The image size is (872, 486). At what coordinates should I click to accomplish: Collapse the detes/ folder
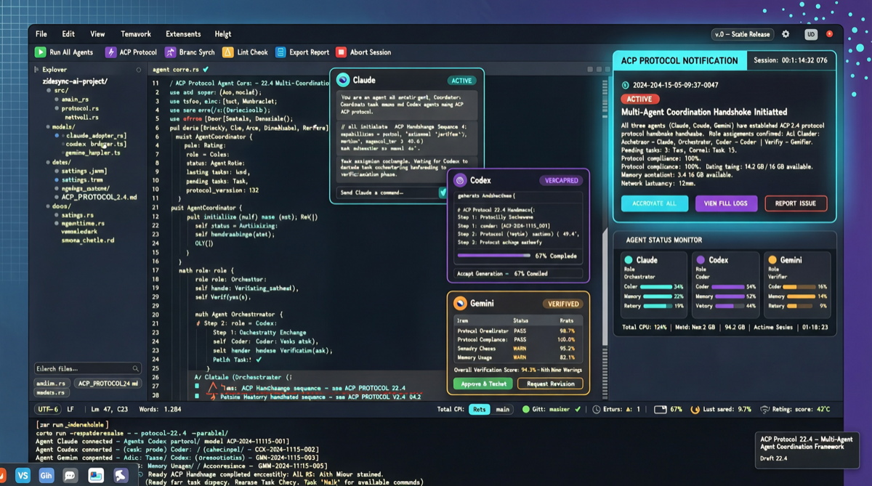click(58, 163)
